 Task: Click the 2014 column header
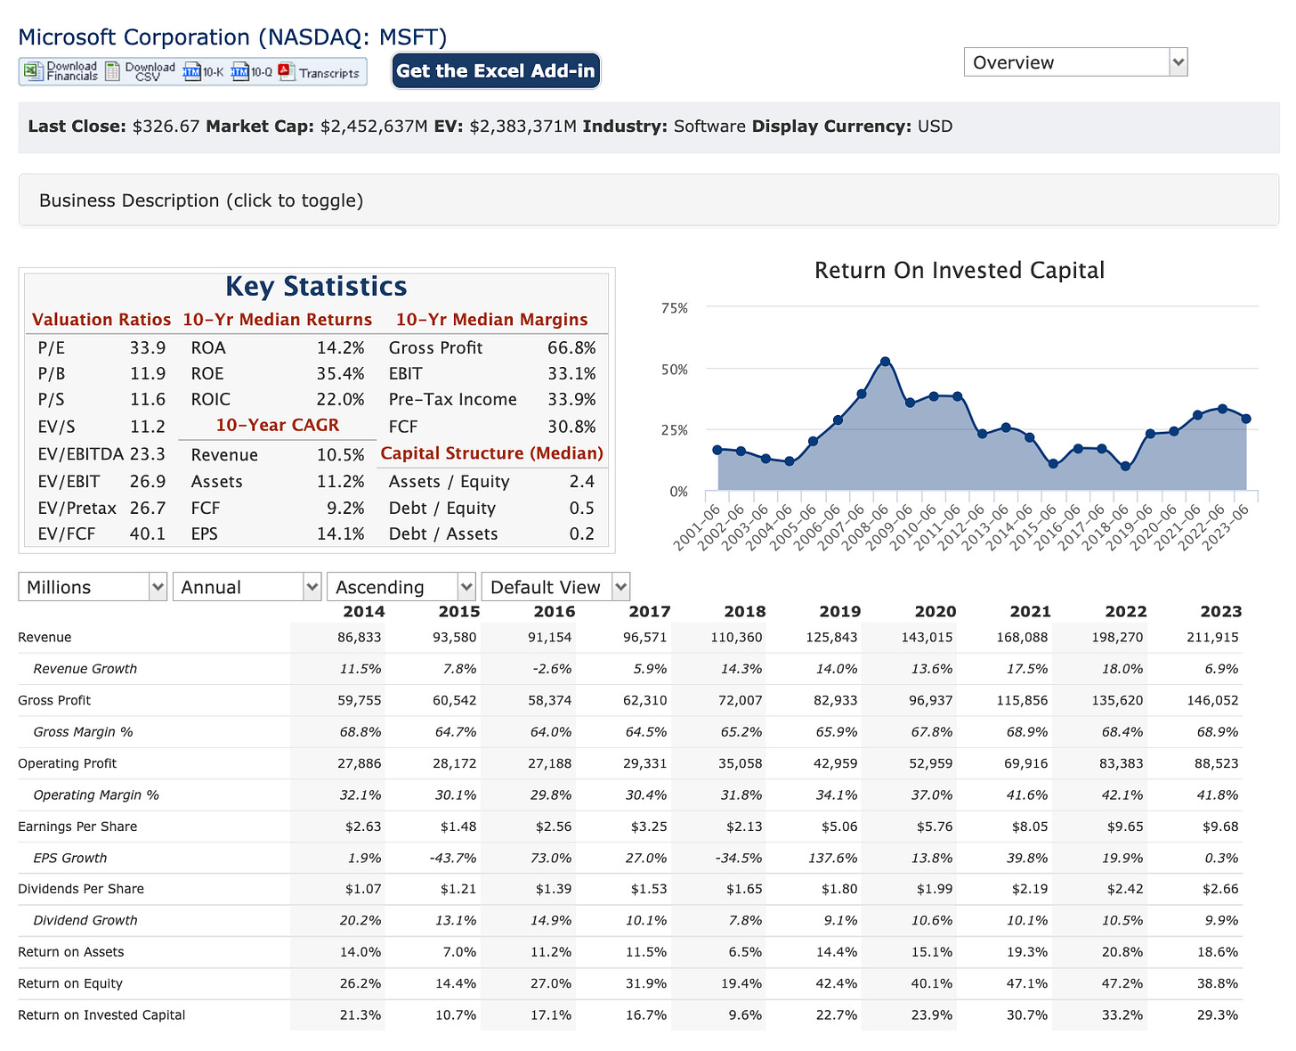coord(364,612)
